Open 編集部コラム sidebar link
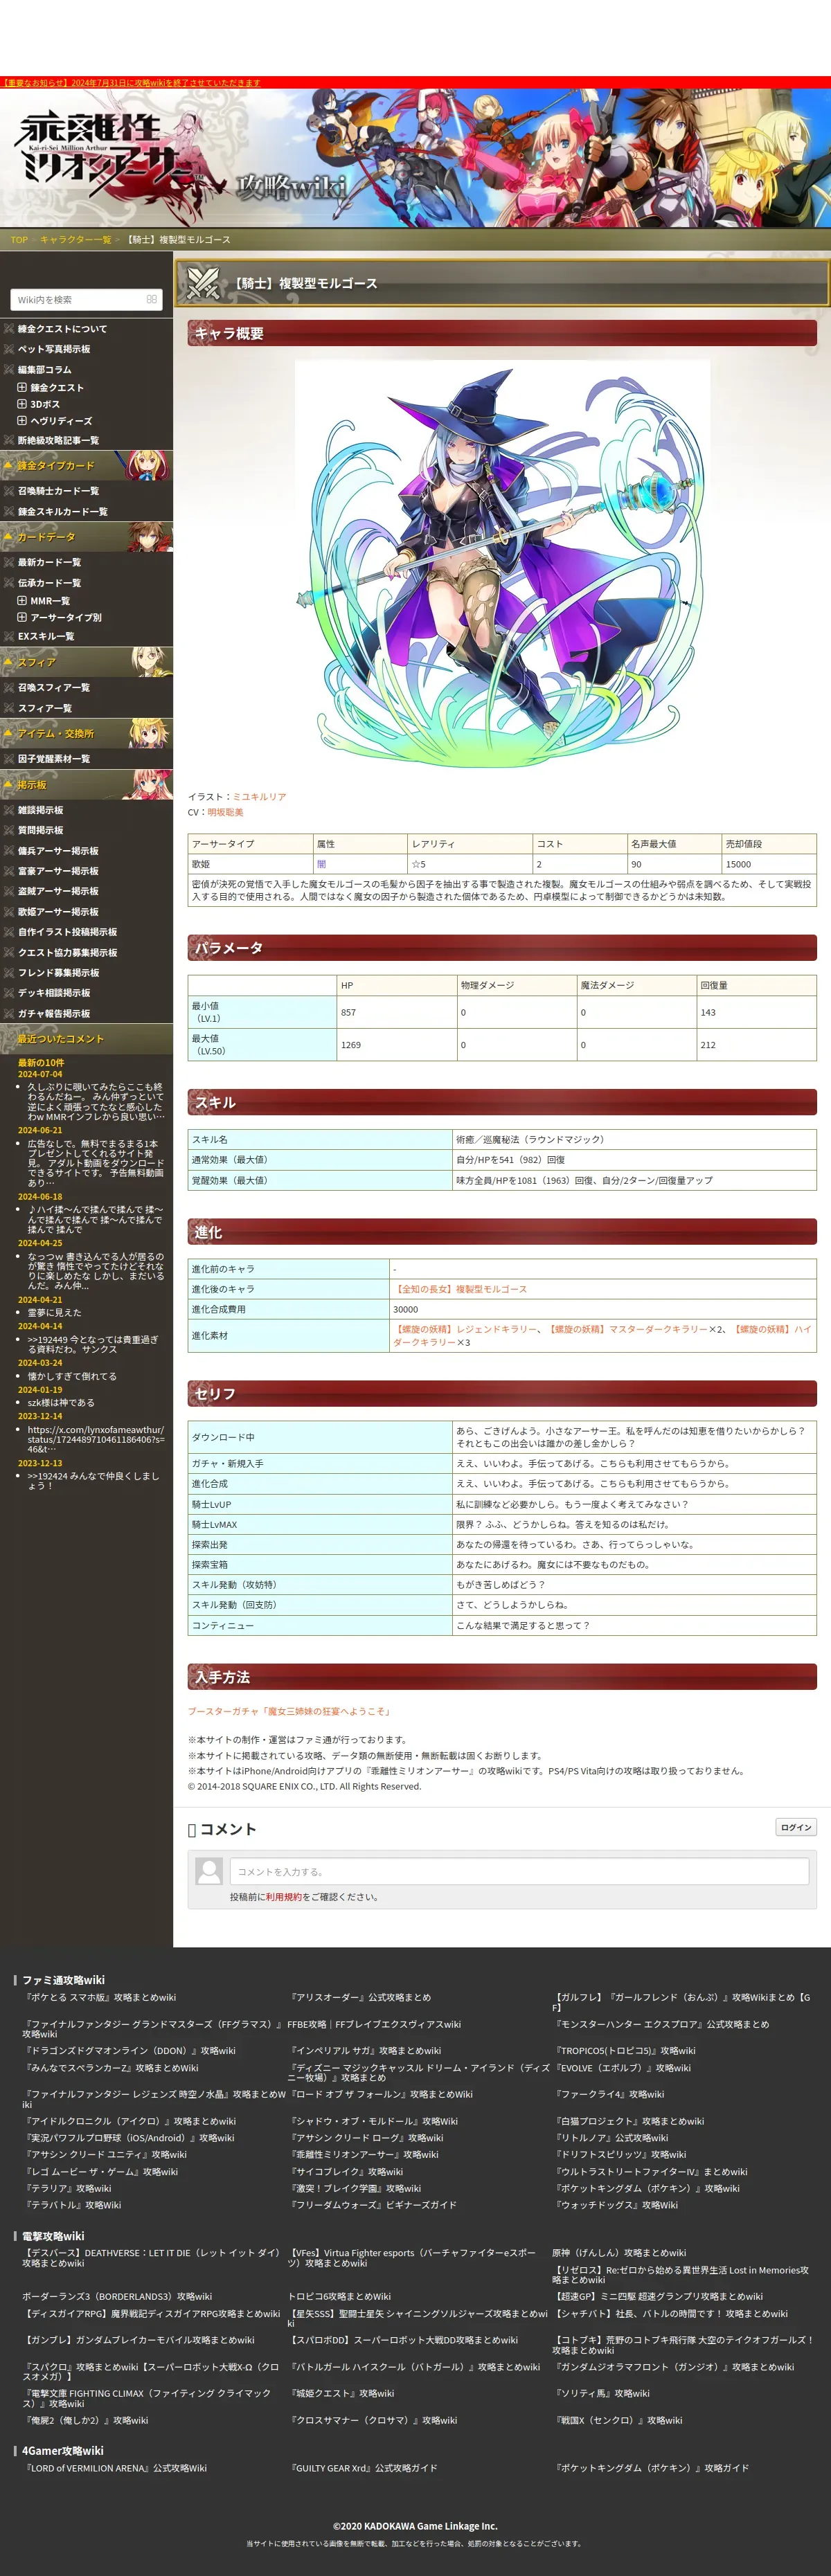 [45, 369]
